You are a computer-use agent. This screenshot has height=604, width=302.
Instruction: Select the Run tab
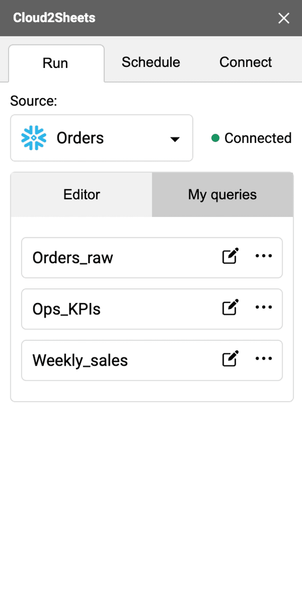pos(56,63)
